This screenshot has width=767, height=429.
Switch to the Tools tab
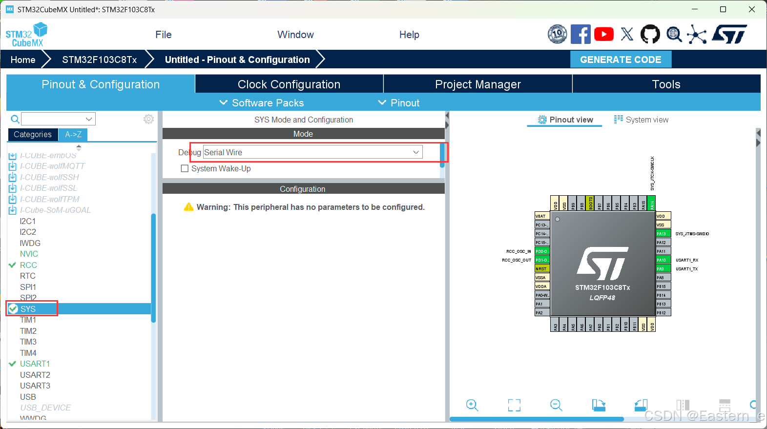666,84
